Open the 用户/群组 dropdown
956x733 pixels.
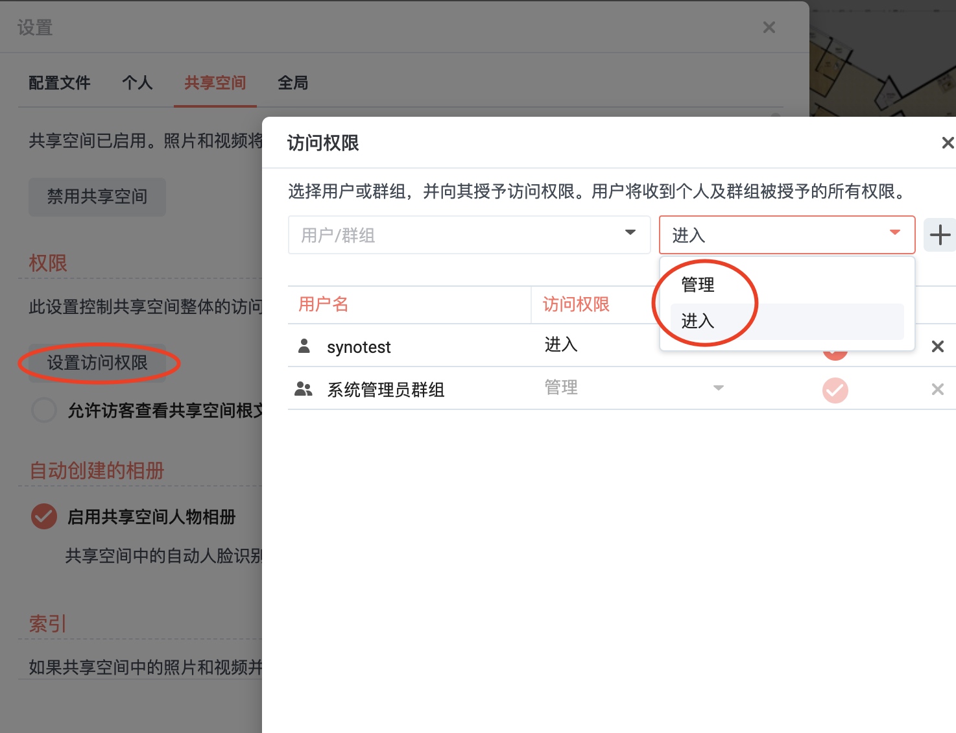pyautogui.click(x=469, y=235)
